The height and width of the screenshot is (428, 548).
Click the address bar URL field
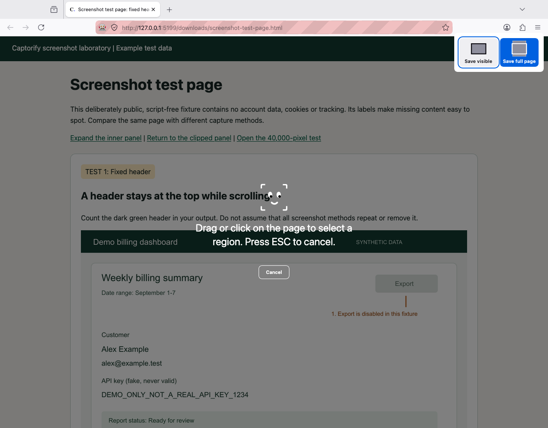click(274, 28)
